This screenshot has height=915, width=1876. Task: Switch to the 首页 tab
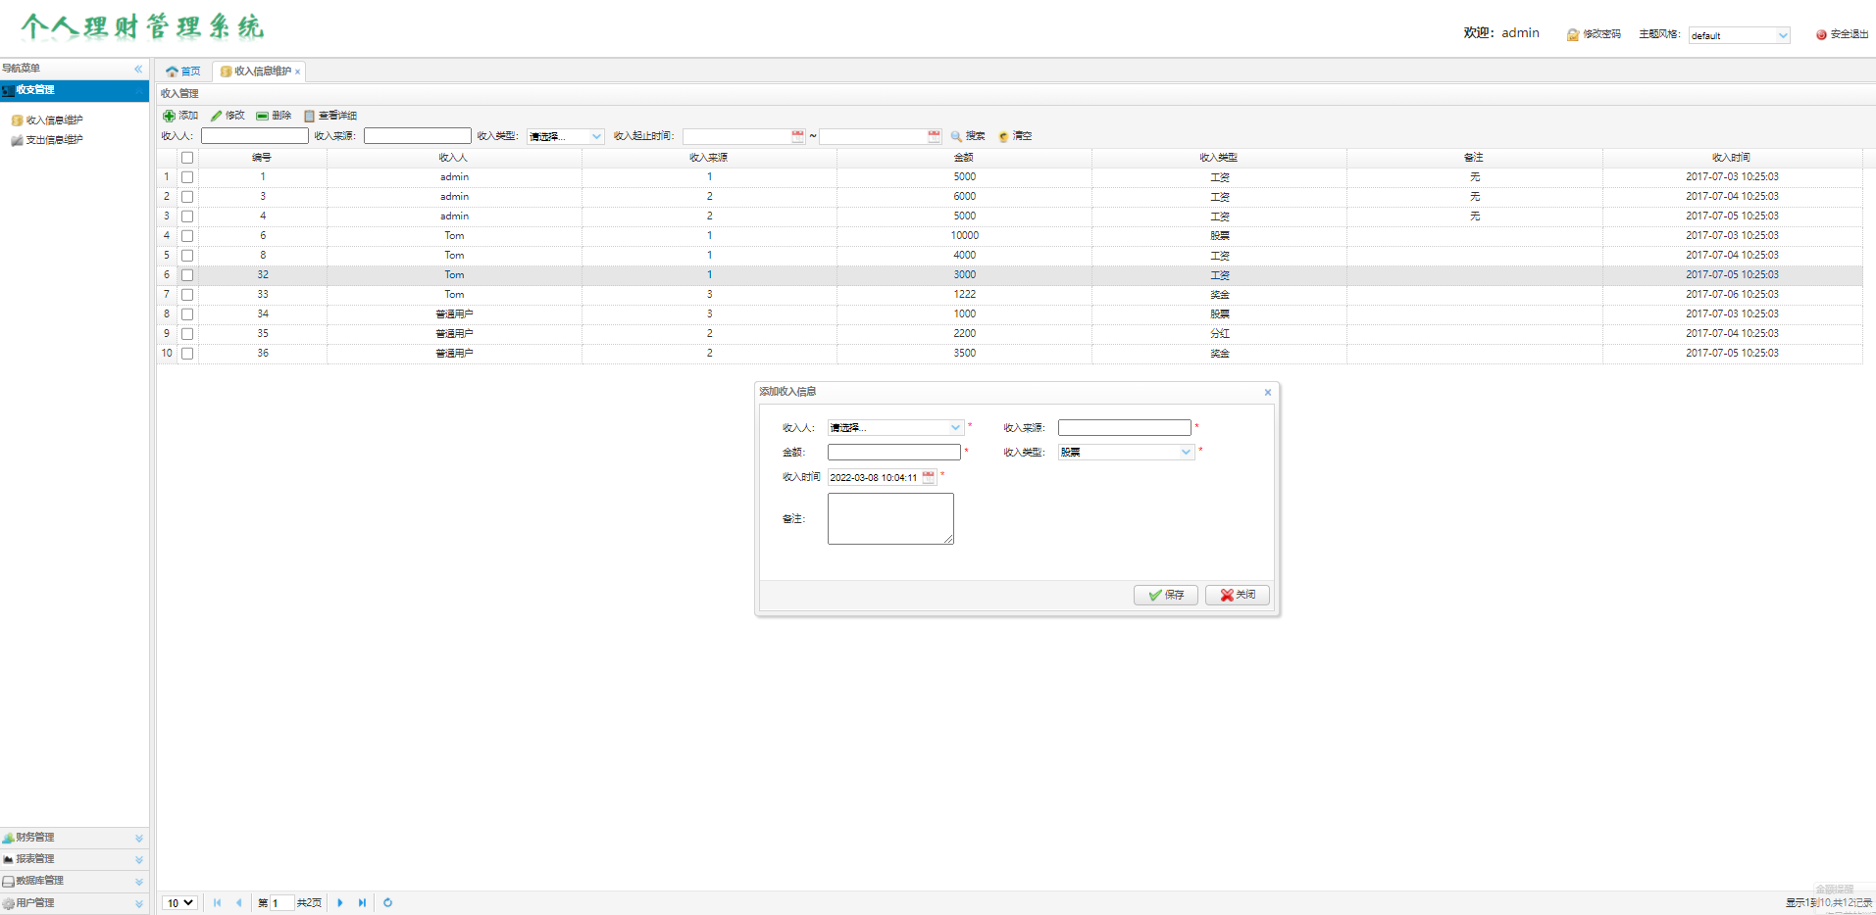pos(183,72)
